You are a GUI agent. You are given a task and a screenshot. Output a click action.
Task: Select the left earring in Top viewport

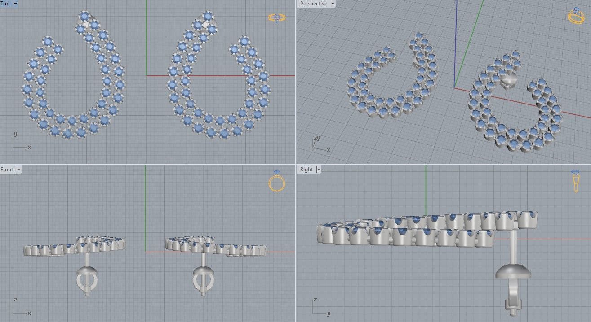click(74, 75)
